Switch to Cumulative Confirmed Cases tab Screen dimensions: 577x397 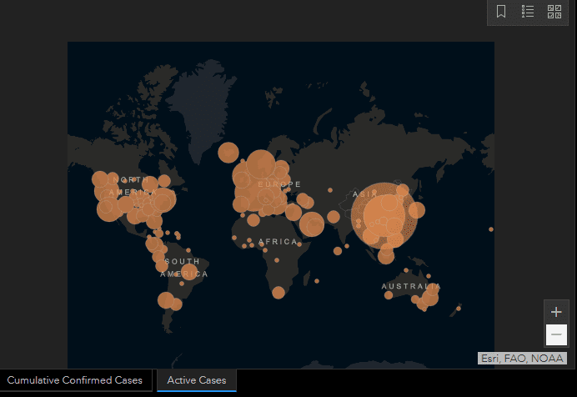75,380
